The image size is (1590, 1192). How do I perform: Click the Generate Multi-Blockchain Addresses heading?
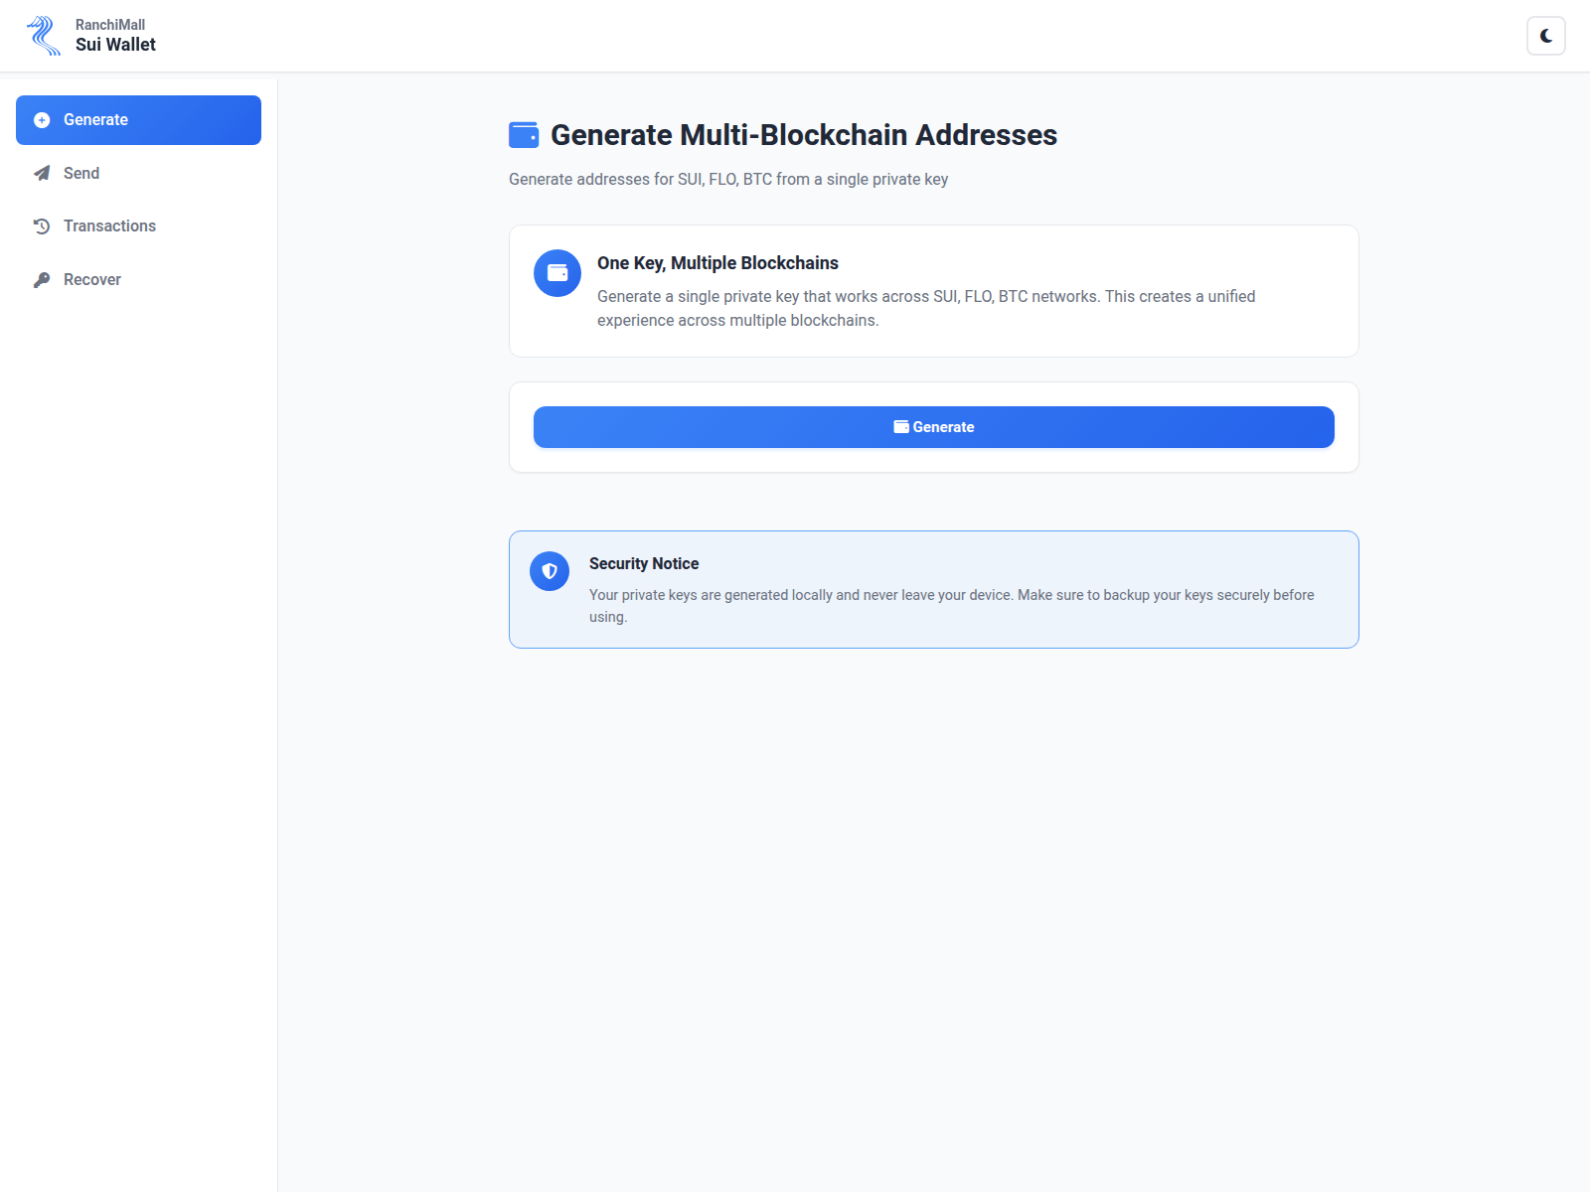(x=804, y=135)
